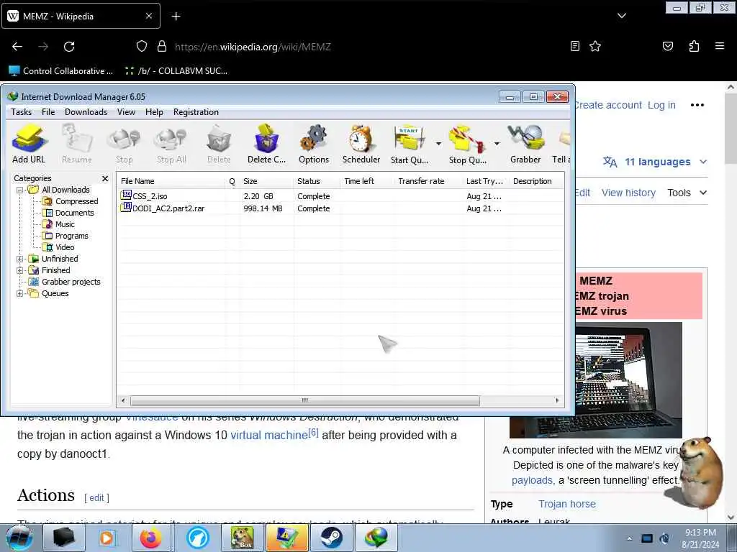Viewport: 737px width, 552px height.
Task: Launch Steam from the taskbar
Action: click(331, 538)
